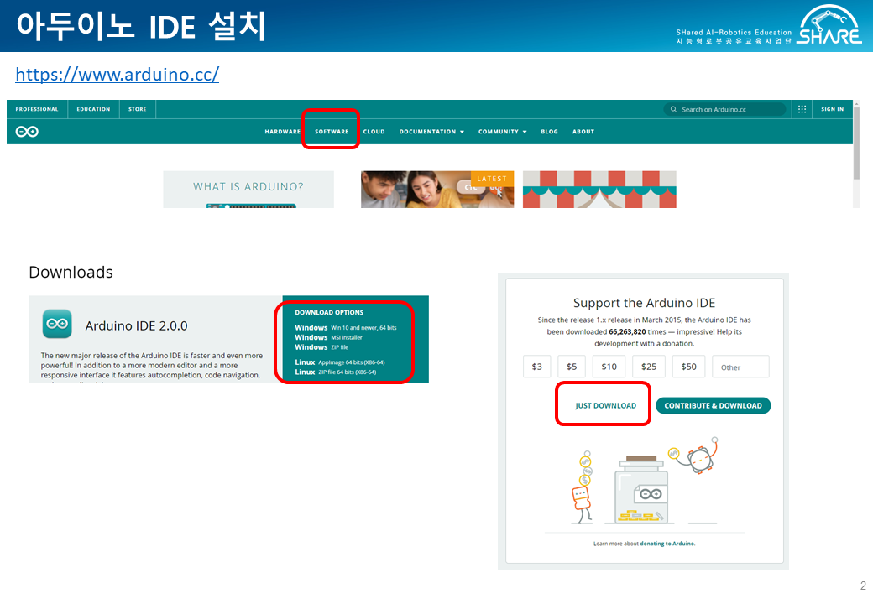Select the $5 donation amount
This screenshot has width=873, height=604.
pyautogui.click(x=572, y=367)
